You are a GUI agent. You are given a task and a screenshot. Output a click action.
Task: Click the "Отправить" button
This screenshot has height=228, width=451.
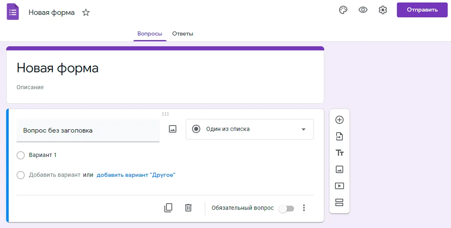[x=422, y=10]
